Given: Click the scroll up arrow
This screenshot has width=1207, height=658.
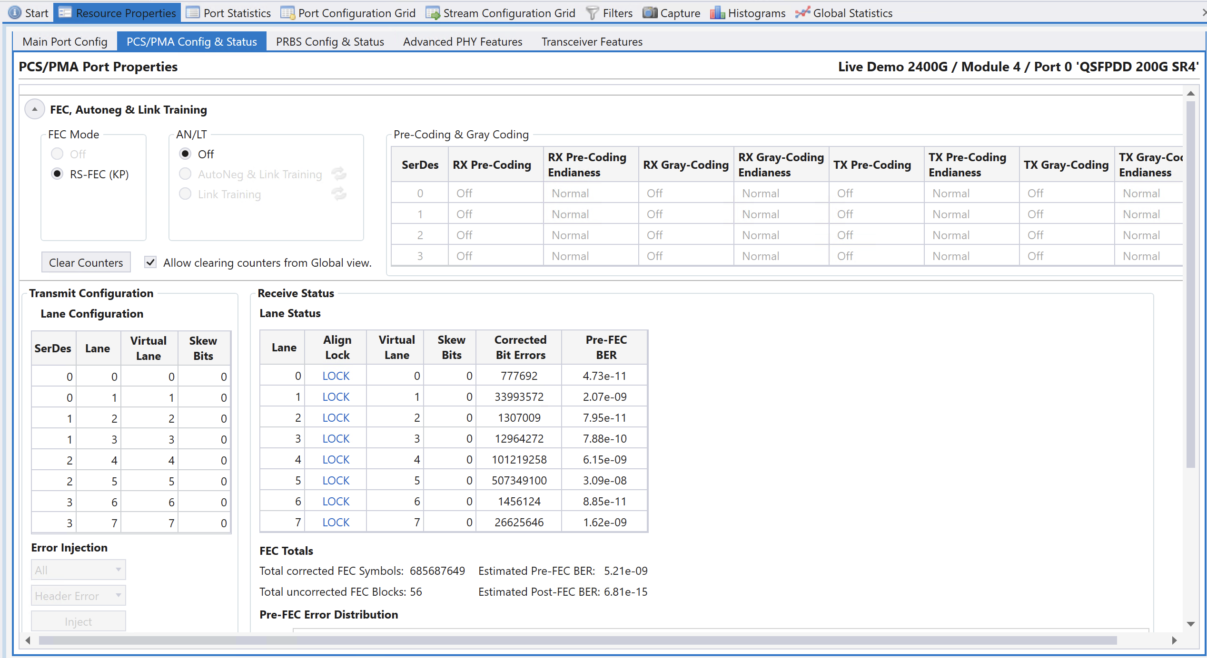Looking at the screenshot, I should tap(1191, 93).
